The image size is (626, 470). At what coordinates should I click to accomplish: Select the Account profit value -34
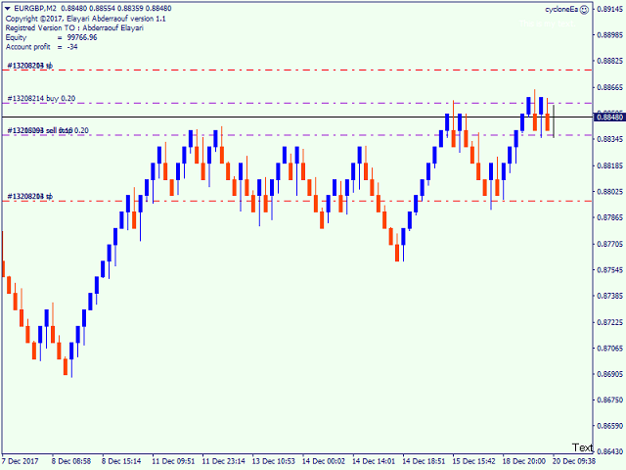click(x=72, y=47)
